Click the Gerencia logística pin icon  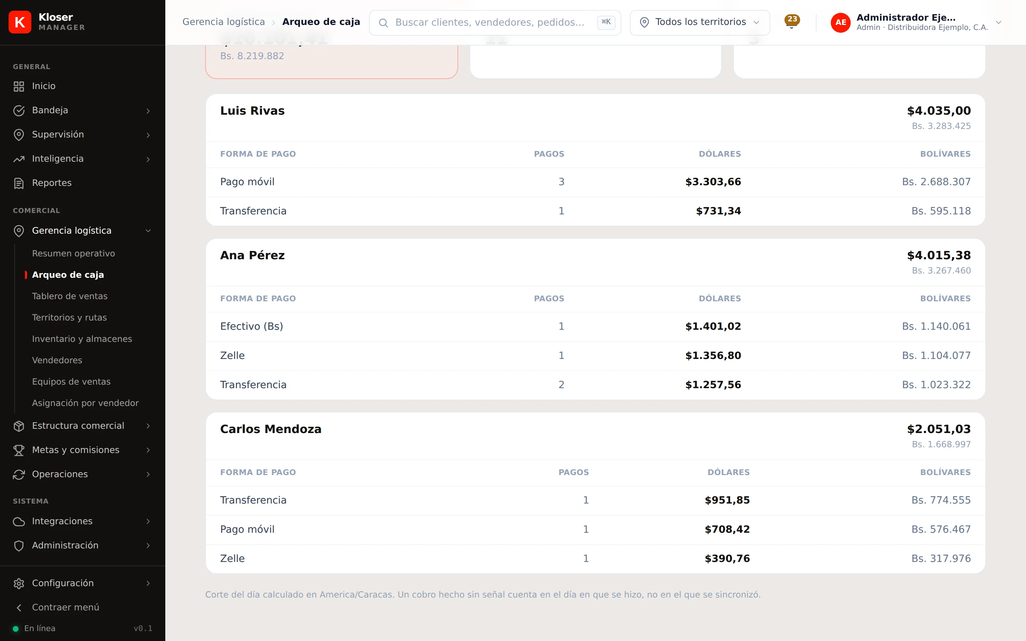[x=19, y=231]
